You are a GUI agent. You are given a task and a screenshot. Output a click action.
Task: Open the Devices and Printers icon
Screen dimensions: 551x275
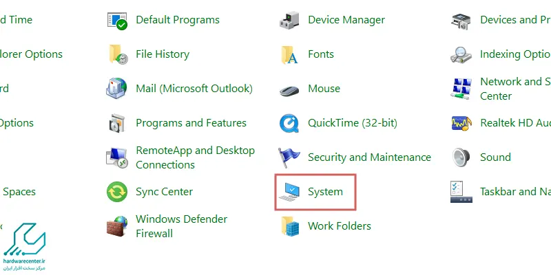pos(461,22)
